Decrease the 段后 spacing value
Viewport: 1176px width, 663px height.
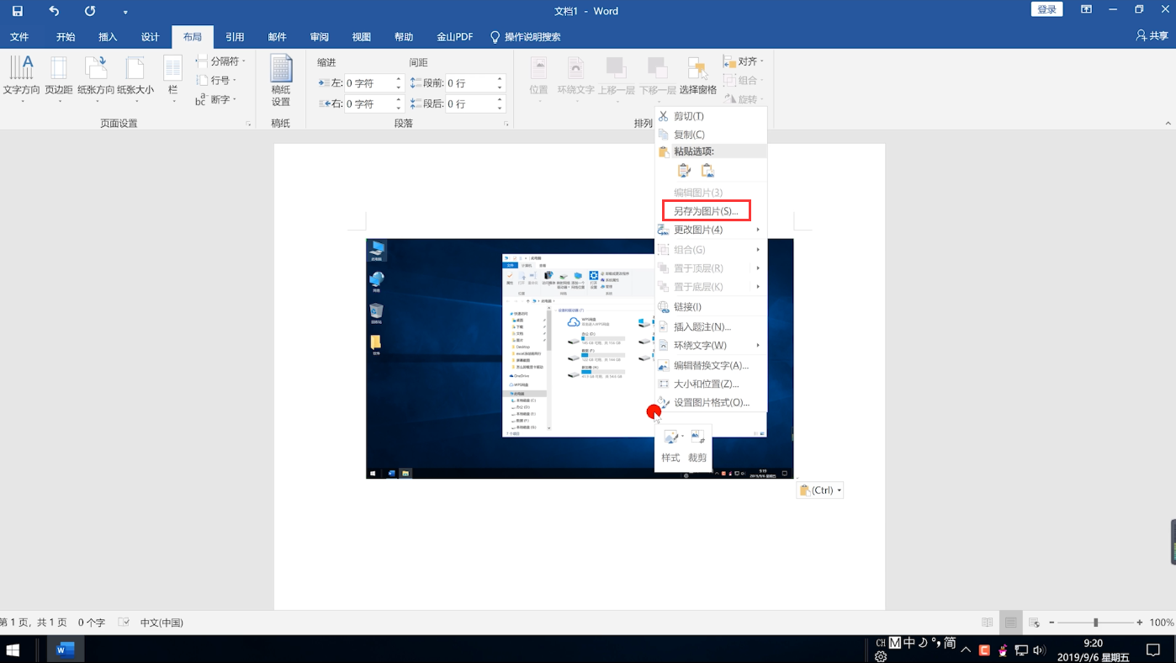500,108
